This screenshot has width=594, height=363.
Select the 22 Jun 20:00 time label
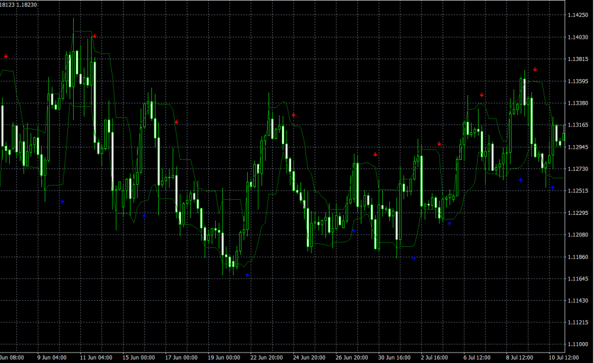[x=267, y=357]
